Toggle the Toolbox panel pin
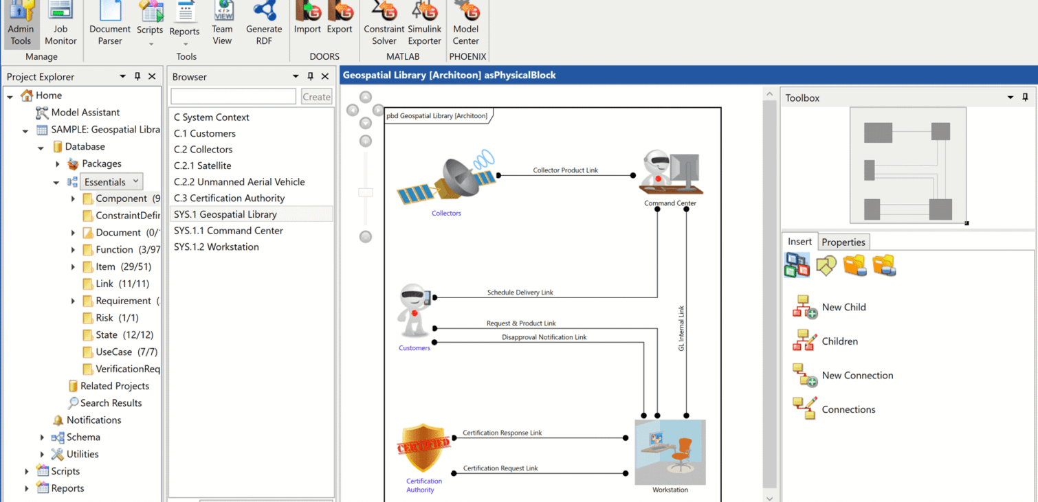 point(1024,98)
